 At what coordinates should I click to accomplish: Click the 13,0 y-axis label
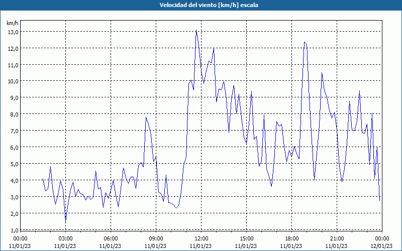point(14,32)
